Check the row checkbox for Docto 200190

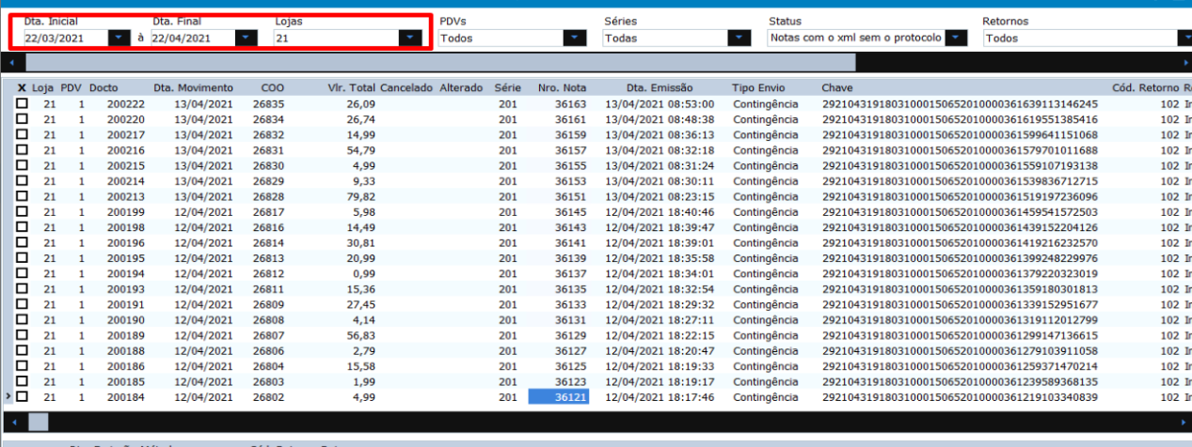[x=22, y=320]
